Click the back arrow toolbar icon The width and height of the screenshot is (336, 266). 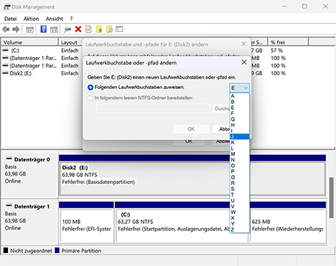[x=6, y=30]
